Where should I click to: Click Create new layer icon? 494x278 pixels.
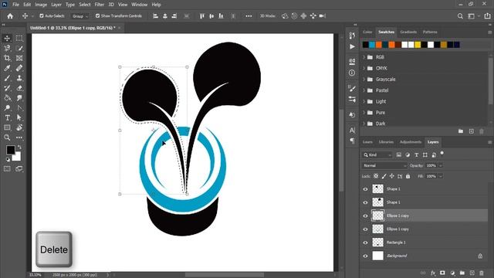pos(472,273)
